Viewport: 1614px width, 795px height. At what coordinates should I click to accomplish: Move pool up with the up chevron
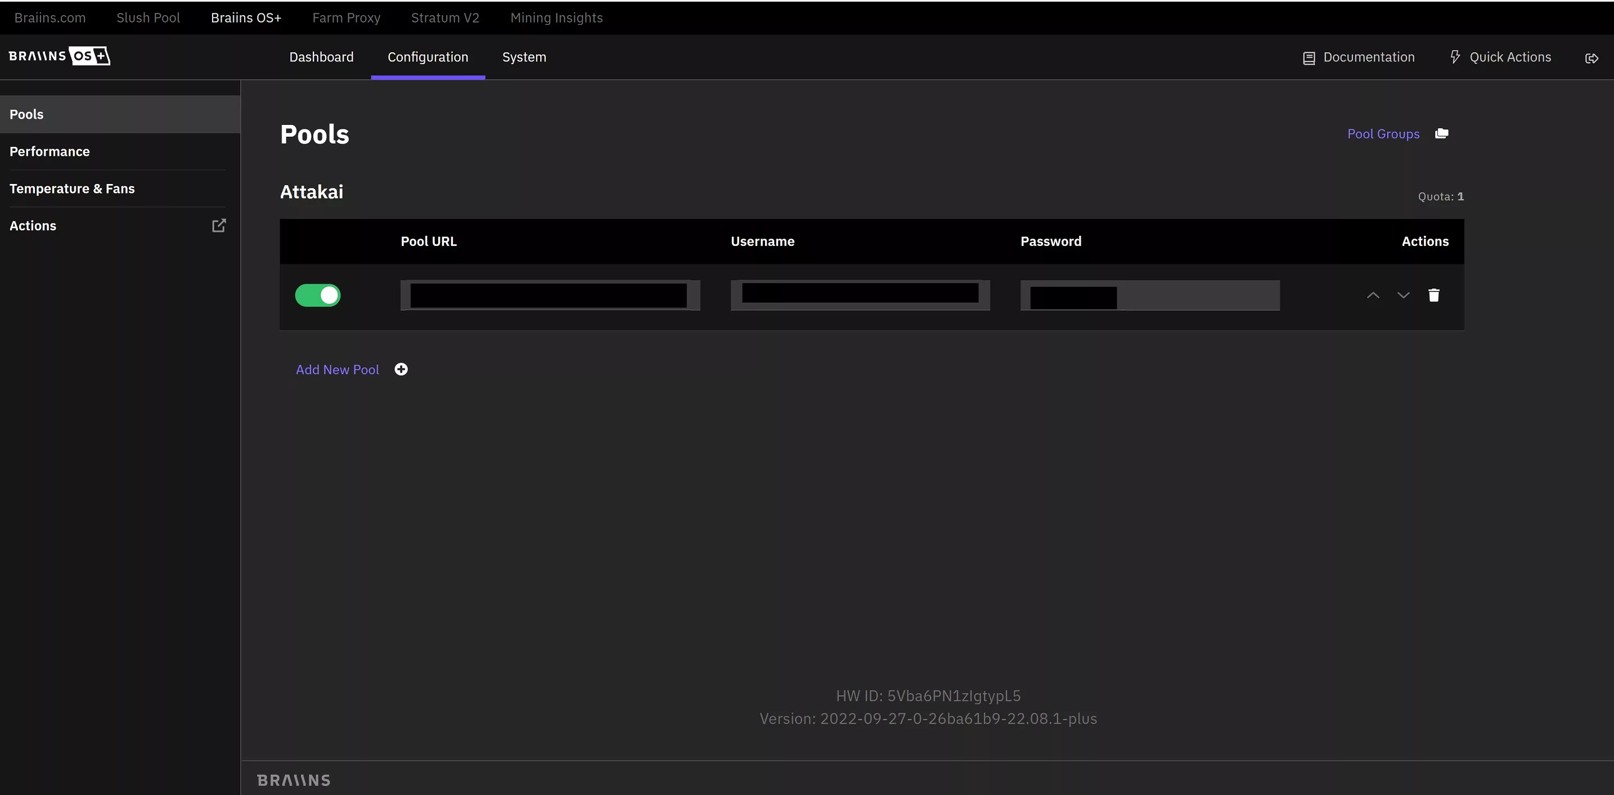tap(1373, 295)
